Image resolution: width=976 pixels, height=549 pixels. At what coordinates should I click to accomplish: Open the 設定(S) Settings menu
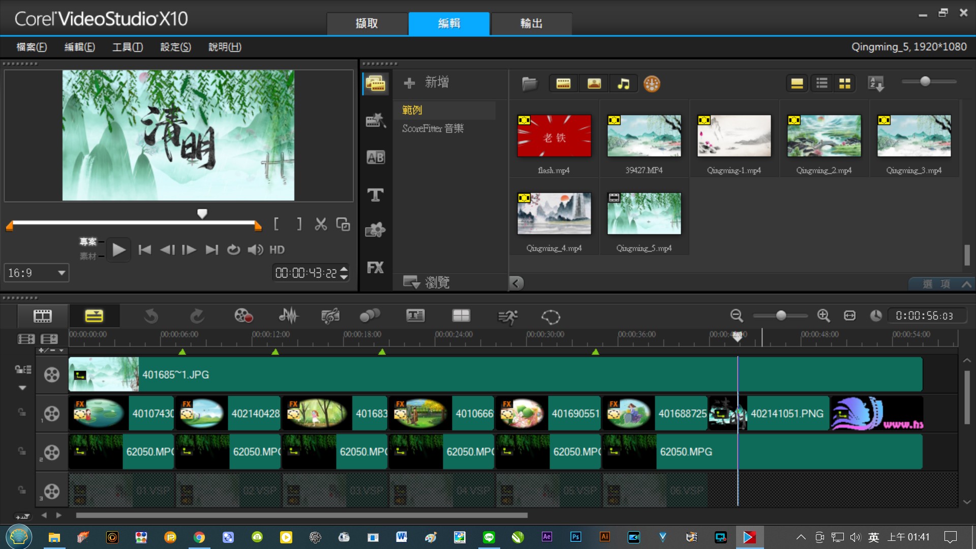[176, 47]
